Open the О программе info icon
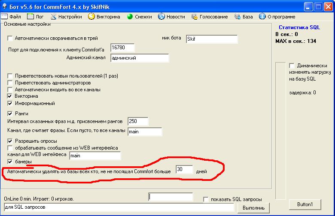This screenshot has height=216, width=335. pos(262,16)
